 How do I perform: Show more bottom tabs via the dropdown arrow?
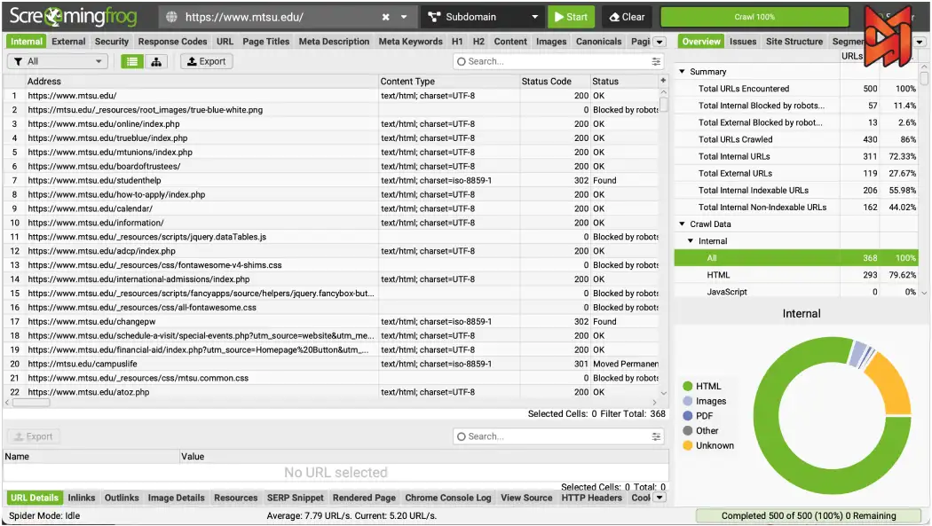(660, 498)
